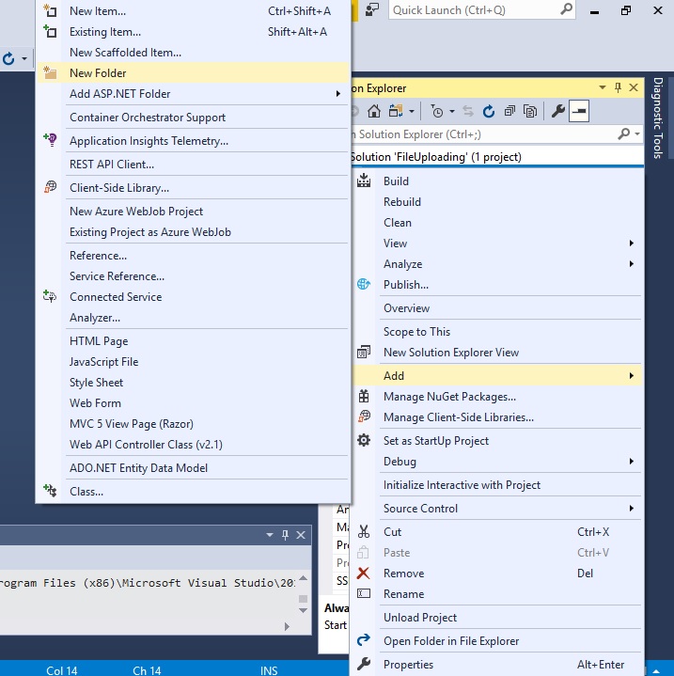Select Class... at bottom of Add submenu

[193, 492]
